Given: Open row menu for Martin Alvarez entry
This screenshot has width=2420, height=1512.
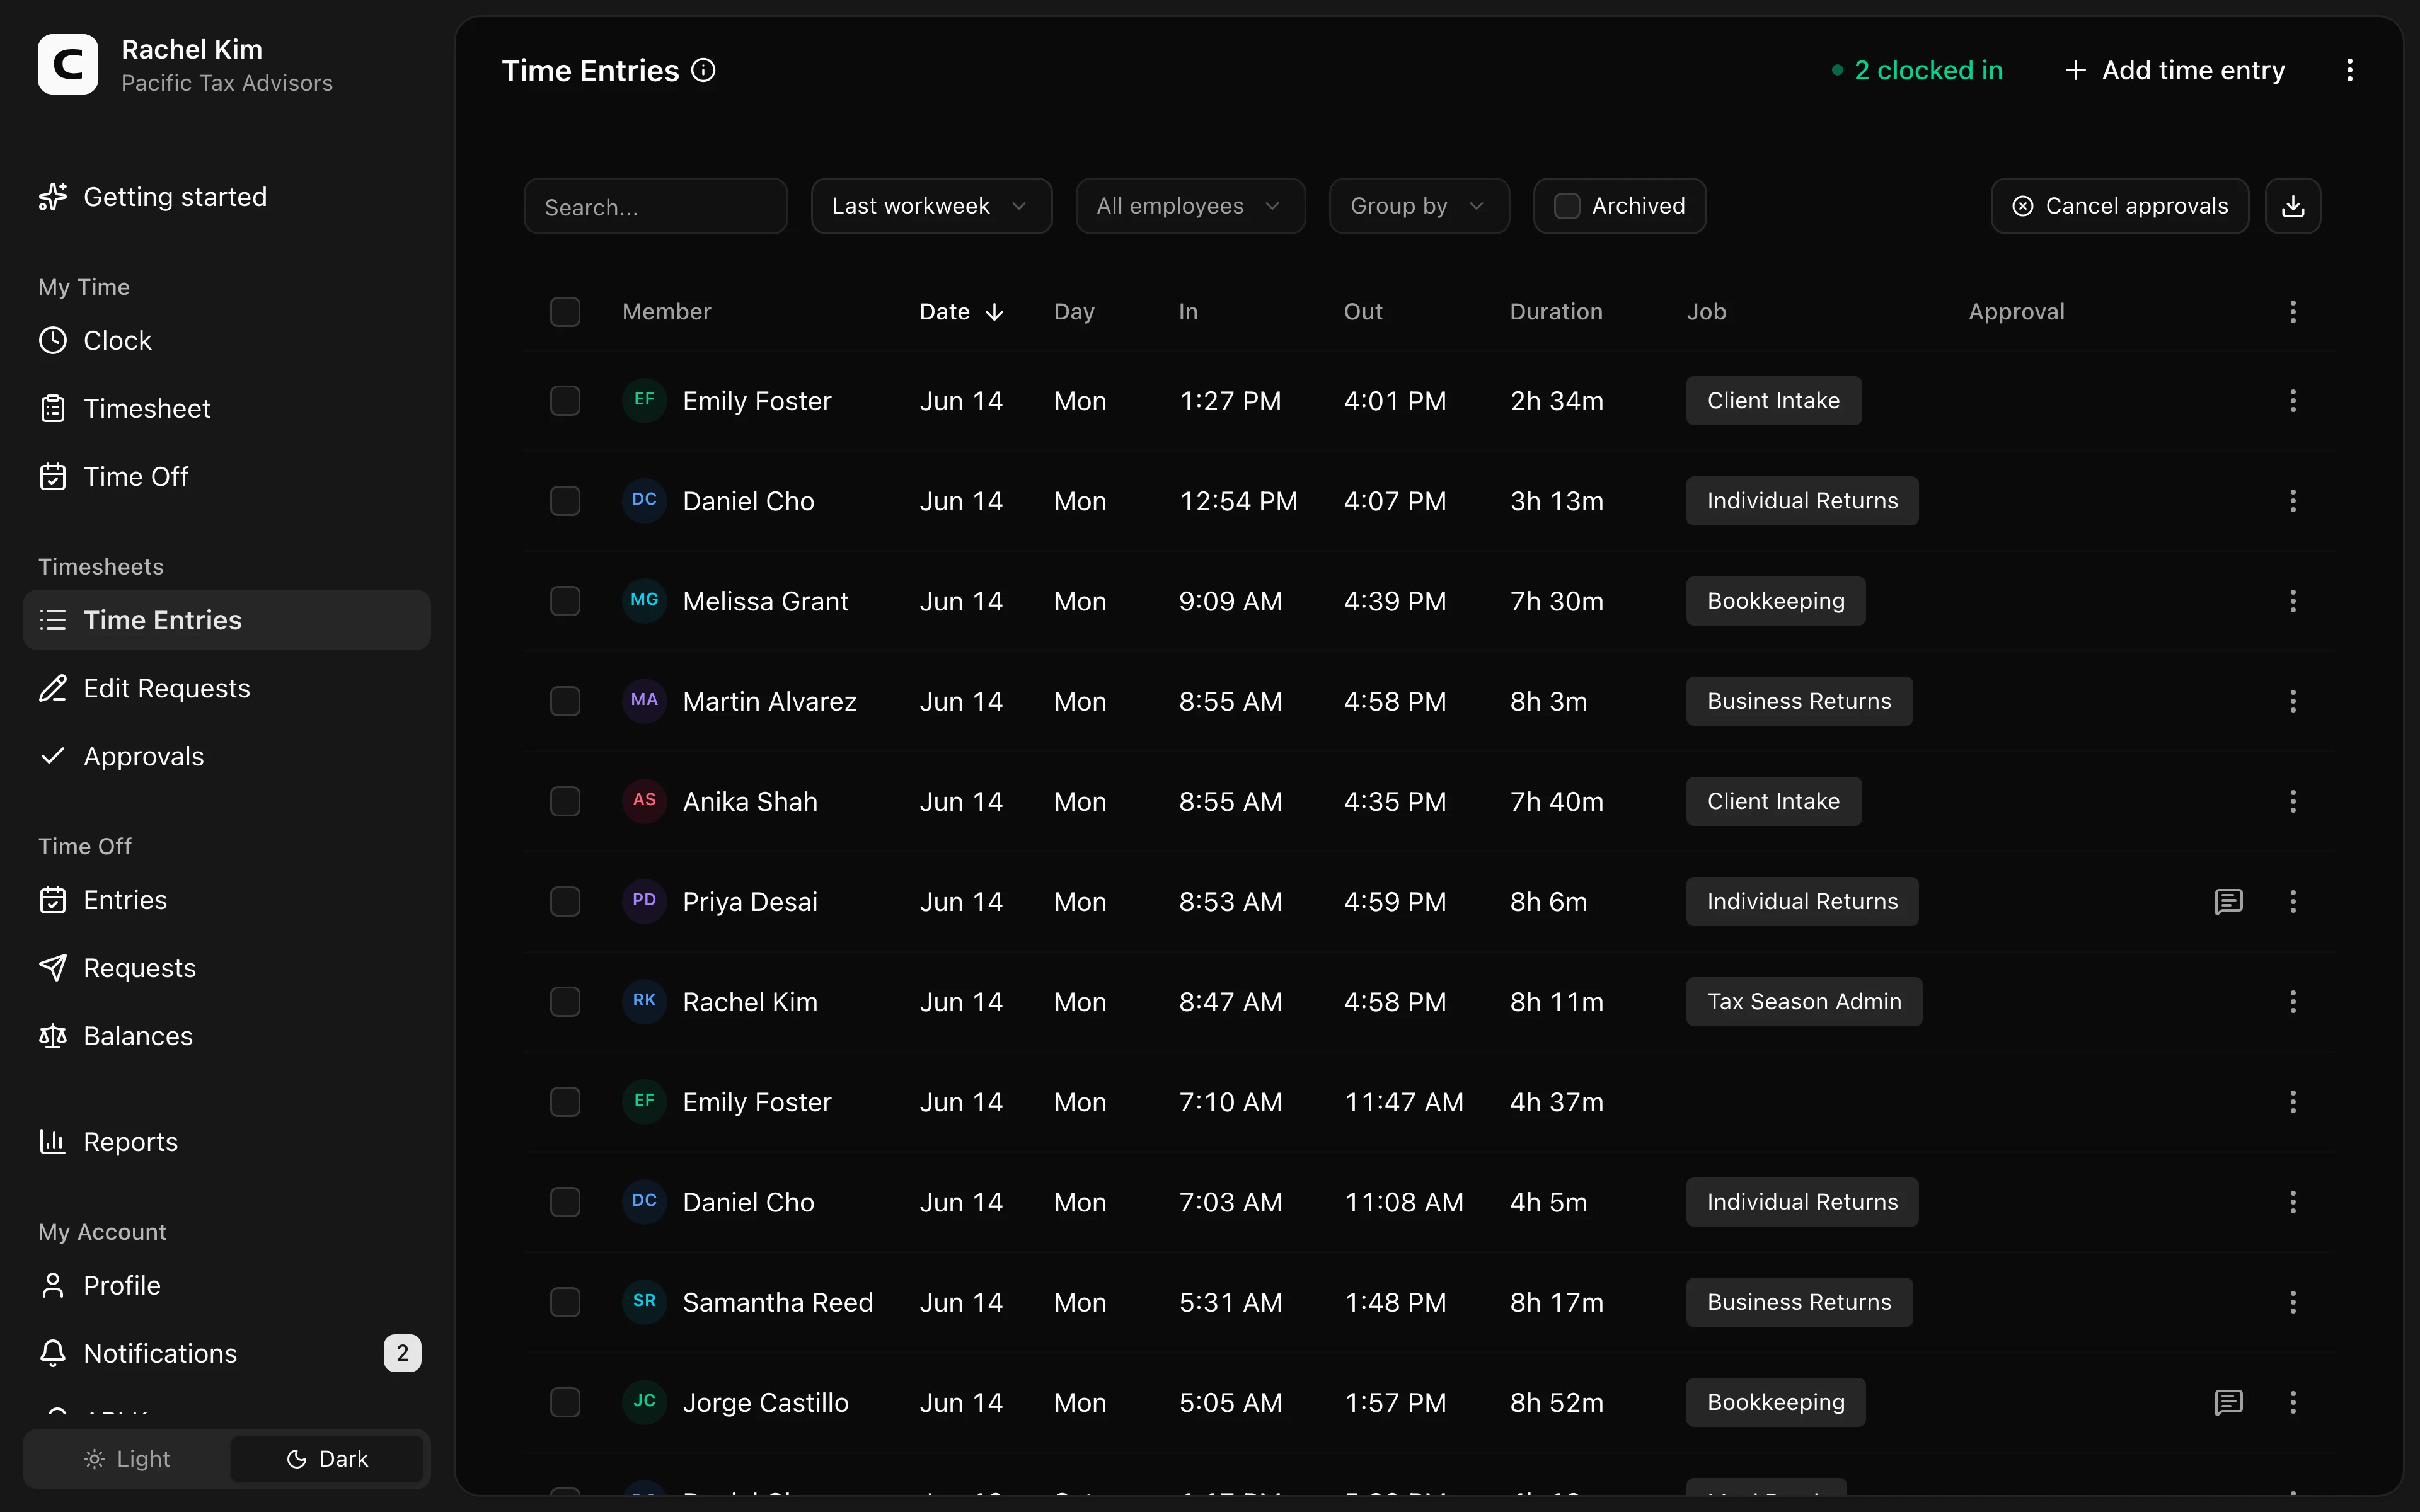Looking at the screenshot, I should [x=2292, y=701].
